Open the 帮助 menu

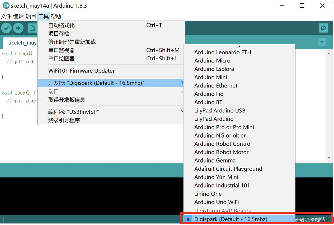pyautogui.click(x=56, y=16)
